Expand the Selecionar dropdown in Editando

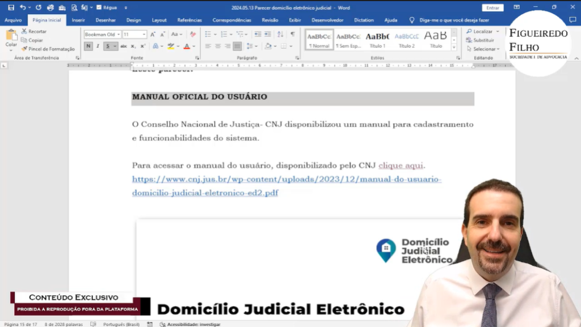tap(498, 49)
